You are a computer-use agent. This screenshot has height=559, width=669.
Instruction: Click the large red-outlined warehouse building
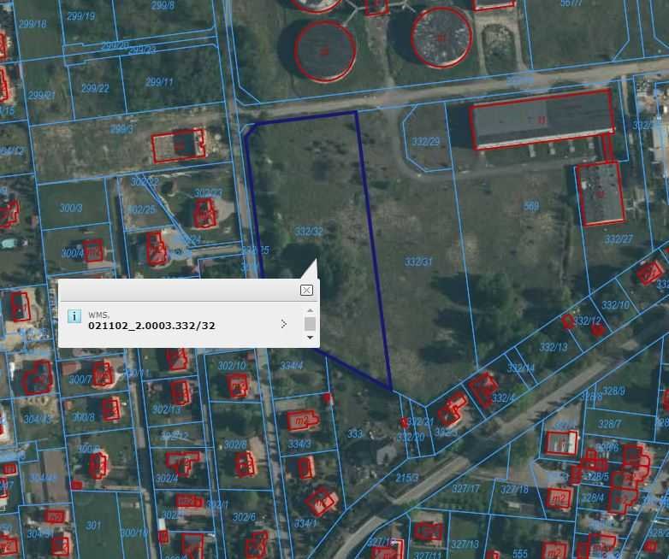point(542,120)
